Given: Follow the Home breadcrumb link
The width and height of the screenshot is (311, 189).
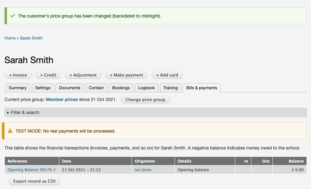Looking at the screenshot, I should (10, 38).
